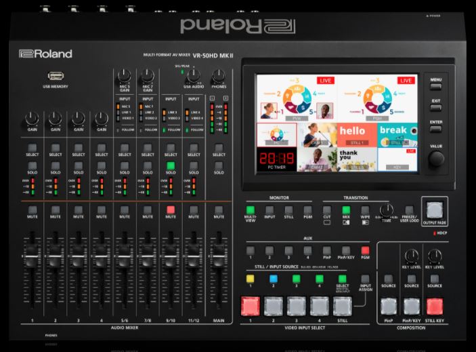The image size is (476, 352).
Task: Click the VALUE knob
Action: point(436,159)
